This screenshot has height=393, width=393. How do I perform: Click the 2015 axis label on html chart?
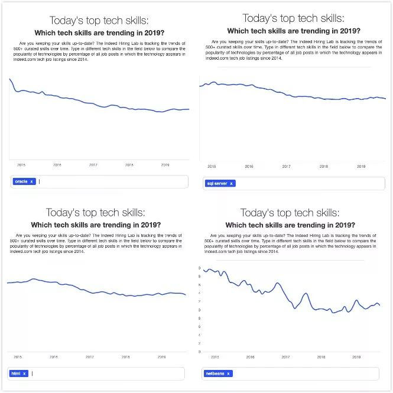tap(17, 357)
